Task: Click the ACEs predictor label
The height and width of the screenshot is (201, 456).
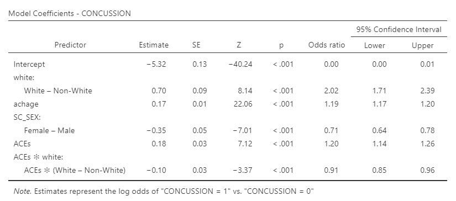Action: [22, 144]
